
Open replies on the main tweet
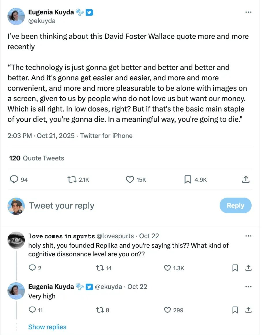[x=14, y=180]
